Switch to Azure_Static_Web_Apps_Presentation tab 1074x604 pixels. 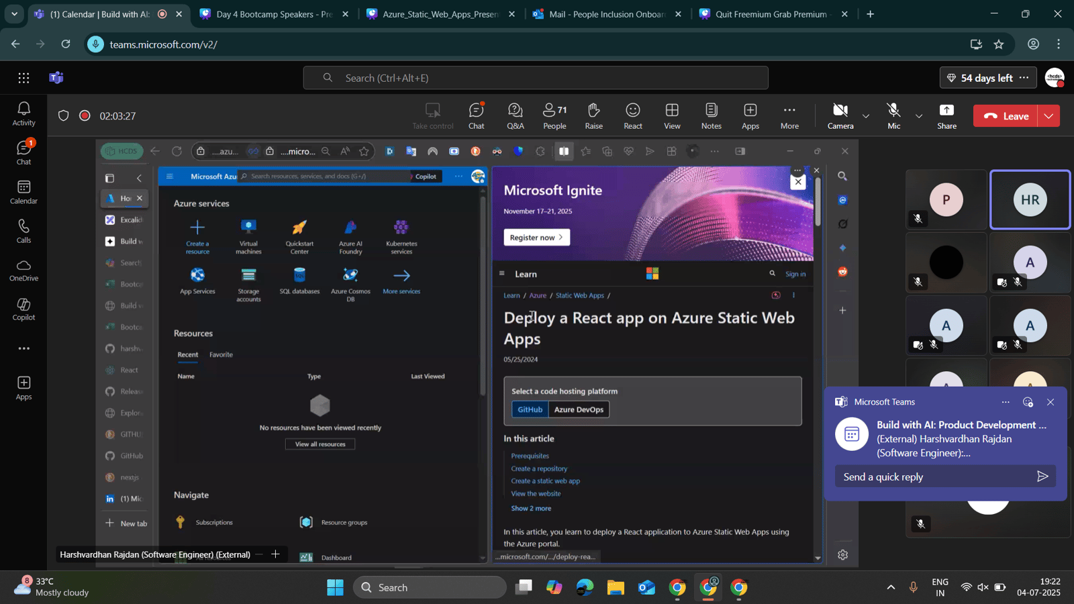pos(440,14)
